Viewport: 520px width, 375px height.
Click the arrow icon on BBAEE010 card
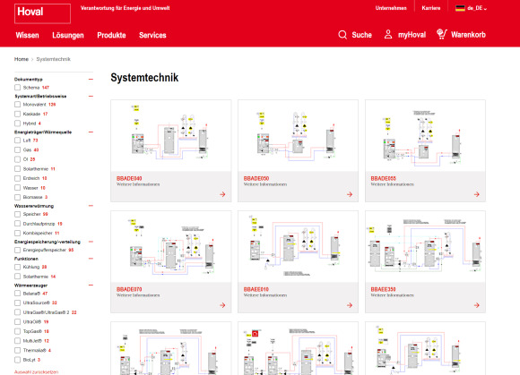[350, 305]
